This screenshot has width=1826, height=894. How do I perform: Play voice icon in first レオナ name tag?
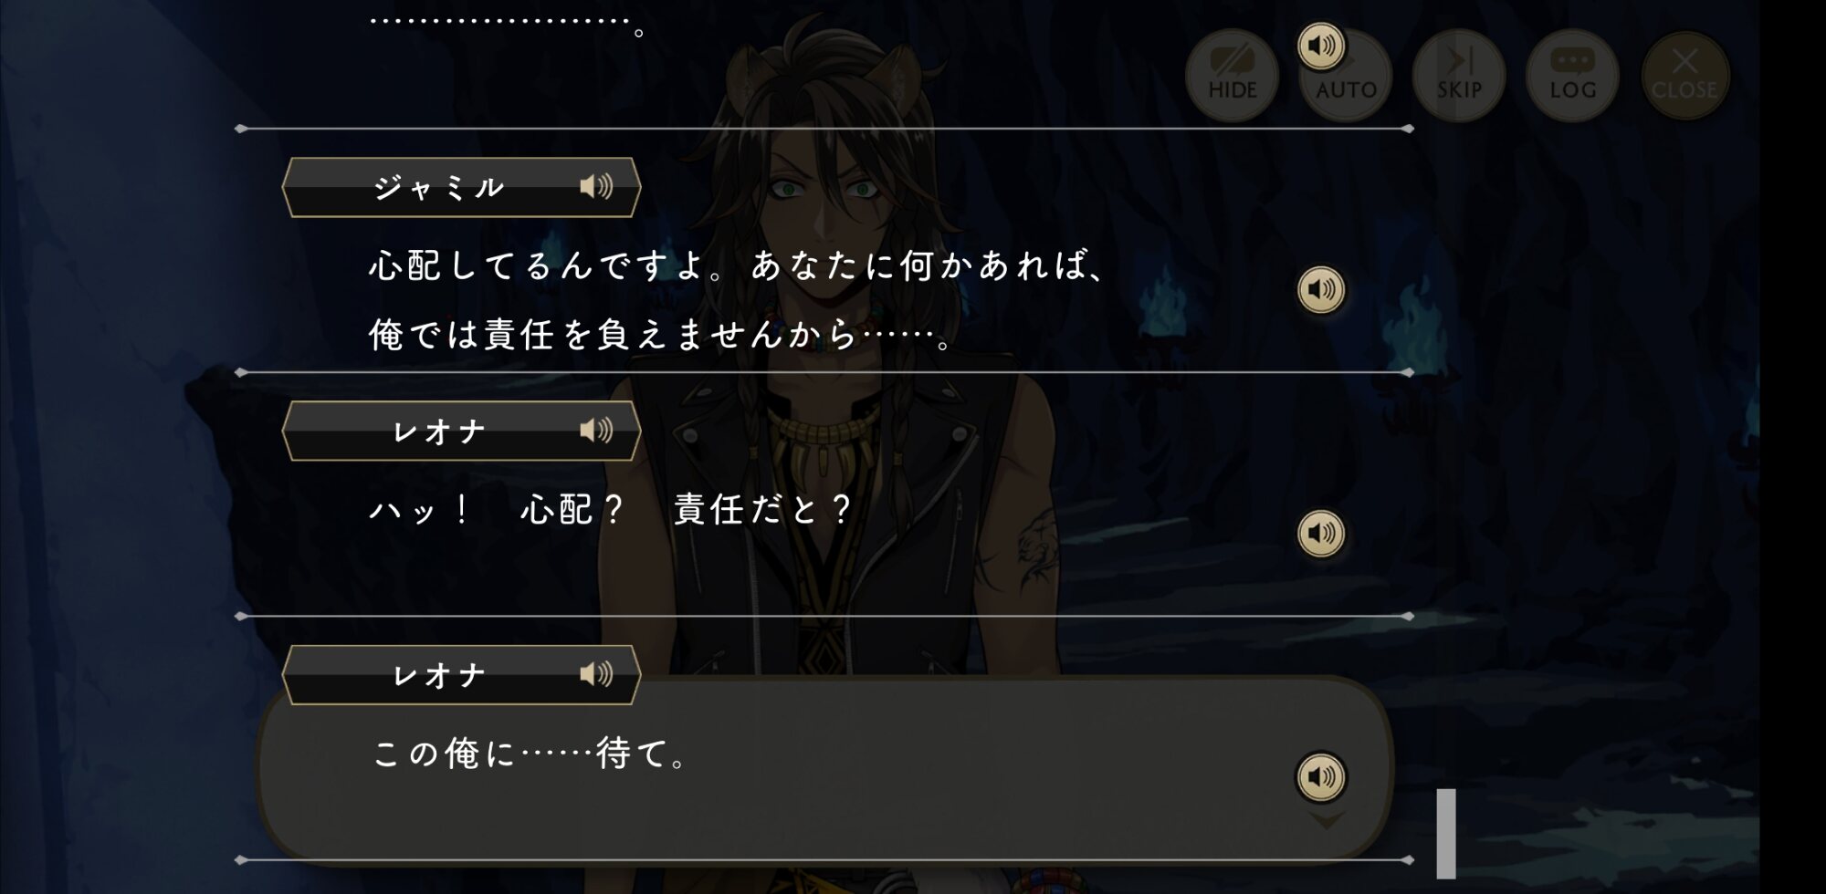coord(596,431)
